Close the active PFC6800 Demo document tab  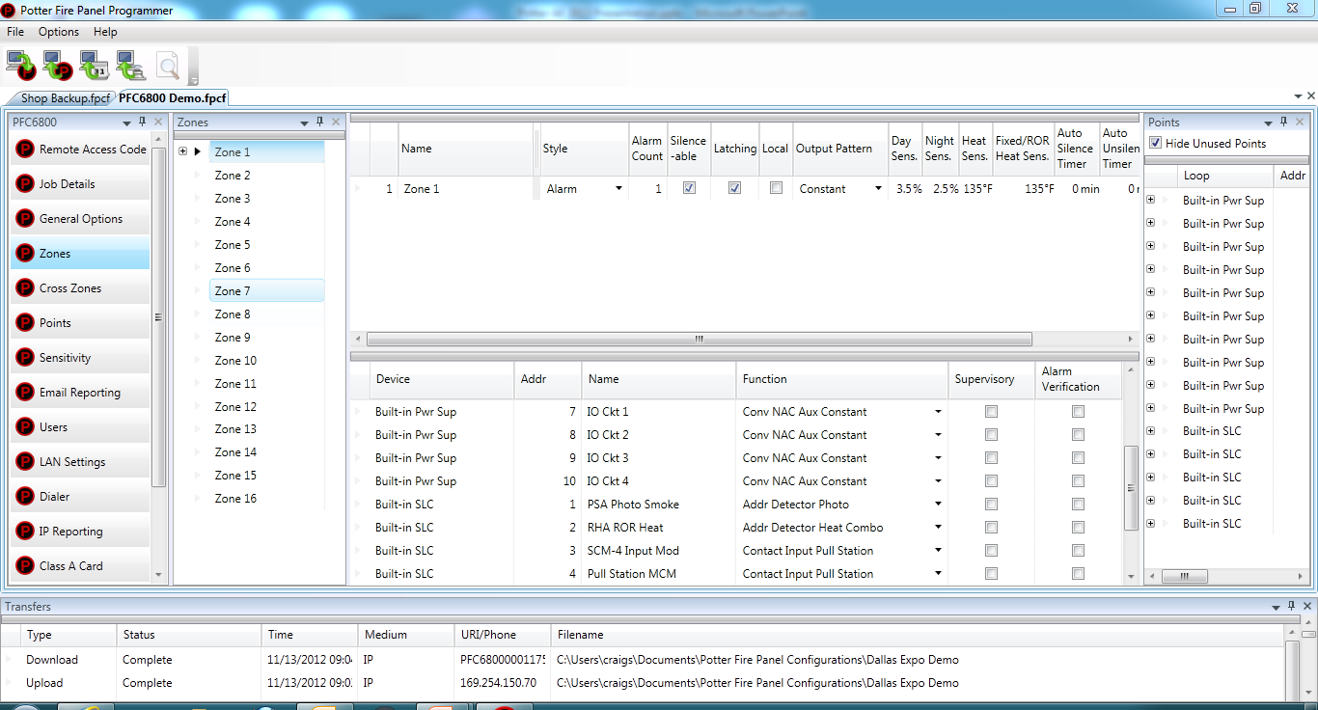click(x=1310, y=96)
